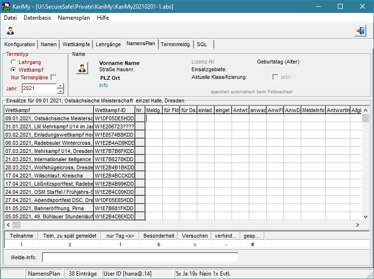Click the ID cell W1DF05DE5HDD

[x=114, y=118]
